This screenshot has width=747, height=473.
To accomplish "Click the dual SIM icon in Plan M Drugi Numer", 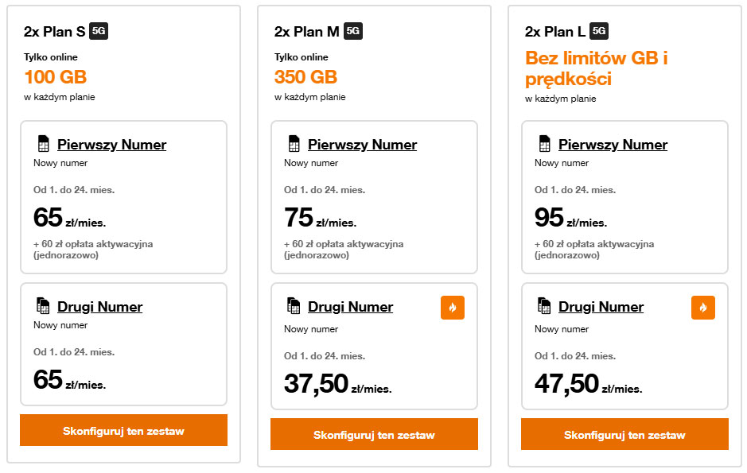I will [x=294, y=306].
